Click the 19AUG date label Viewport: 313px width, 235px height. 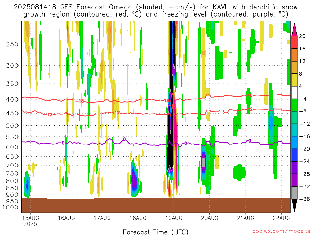click(x=174, y=218)
